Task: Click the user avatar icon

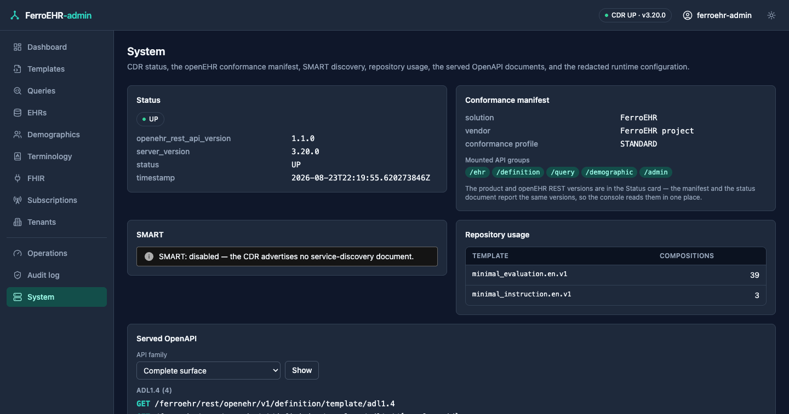Action: tap(688, 15)
